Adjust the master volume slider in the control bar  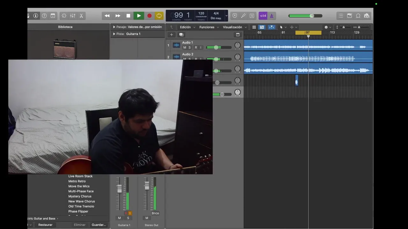[305, 16]
